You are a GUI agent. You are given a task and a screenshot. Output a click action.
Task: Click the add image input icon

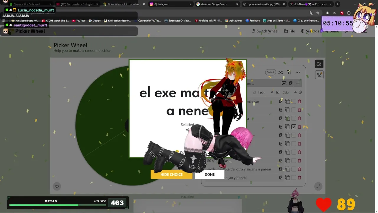(284, 83)
